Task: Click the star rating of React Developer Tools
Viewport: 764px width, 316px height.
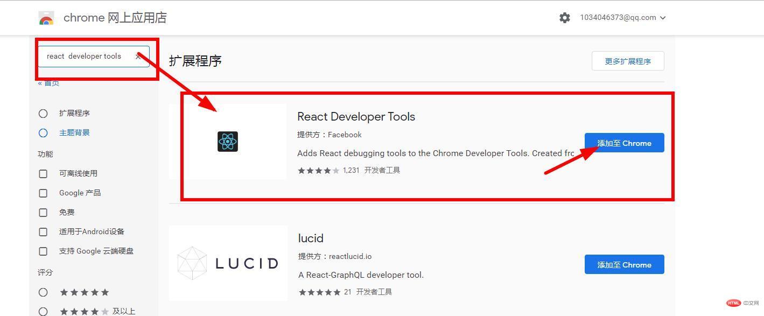Action: [319, 171]
